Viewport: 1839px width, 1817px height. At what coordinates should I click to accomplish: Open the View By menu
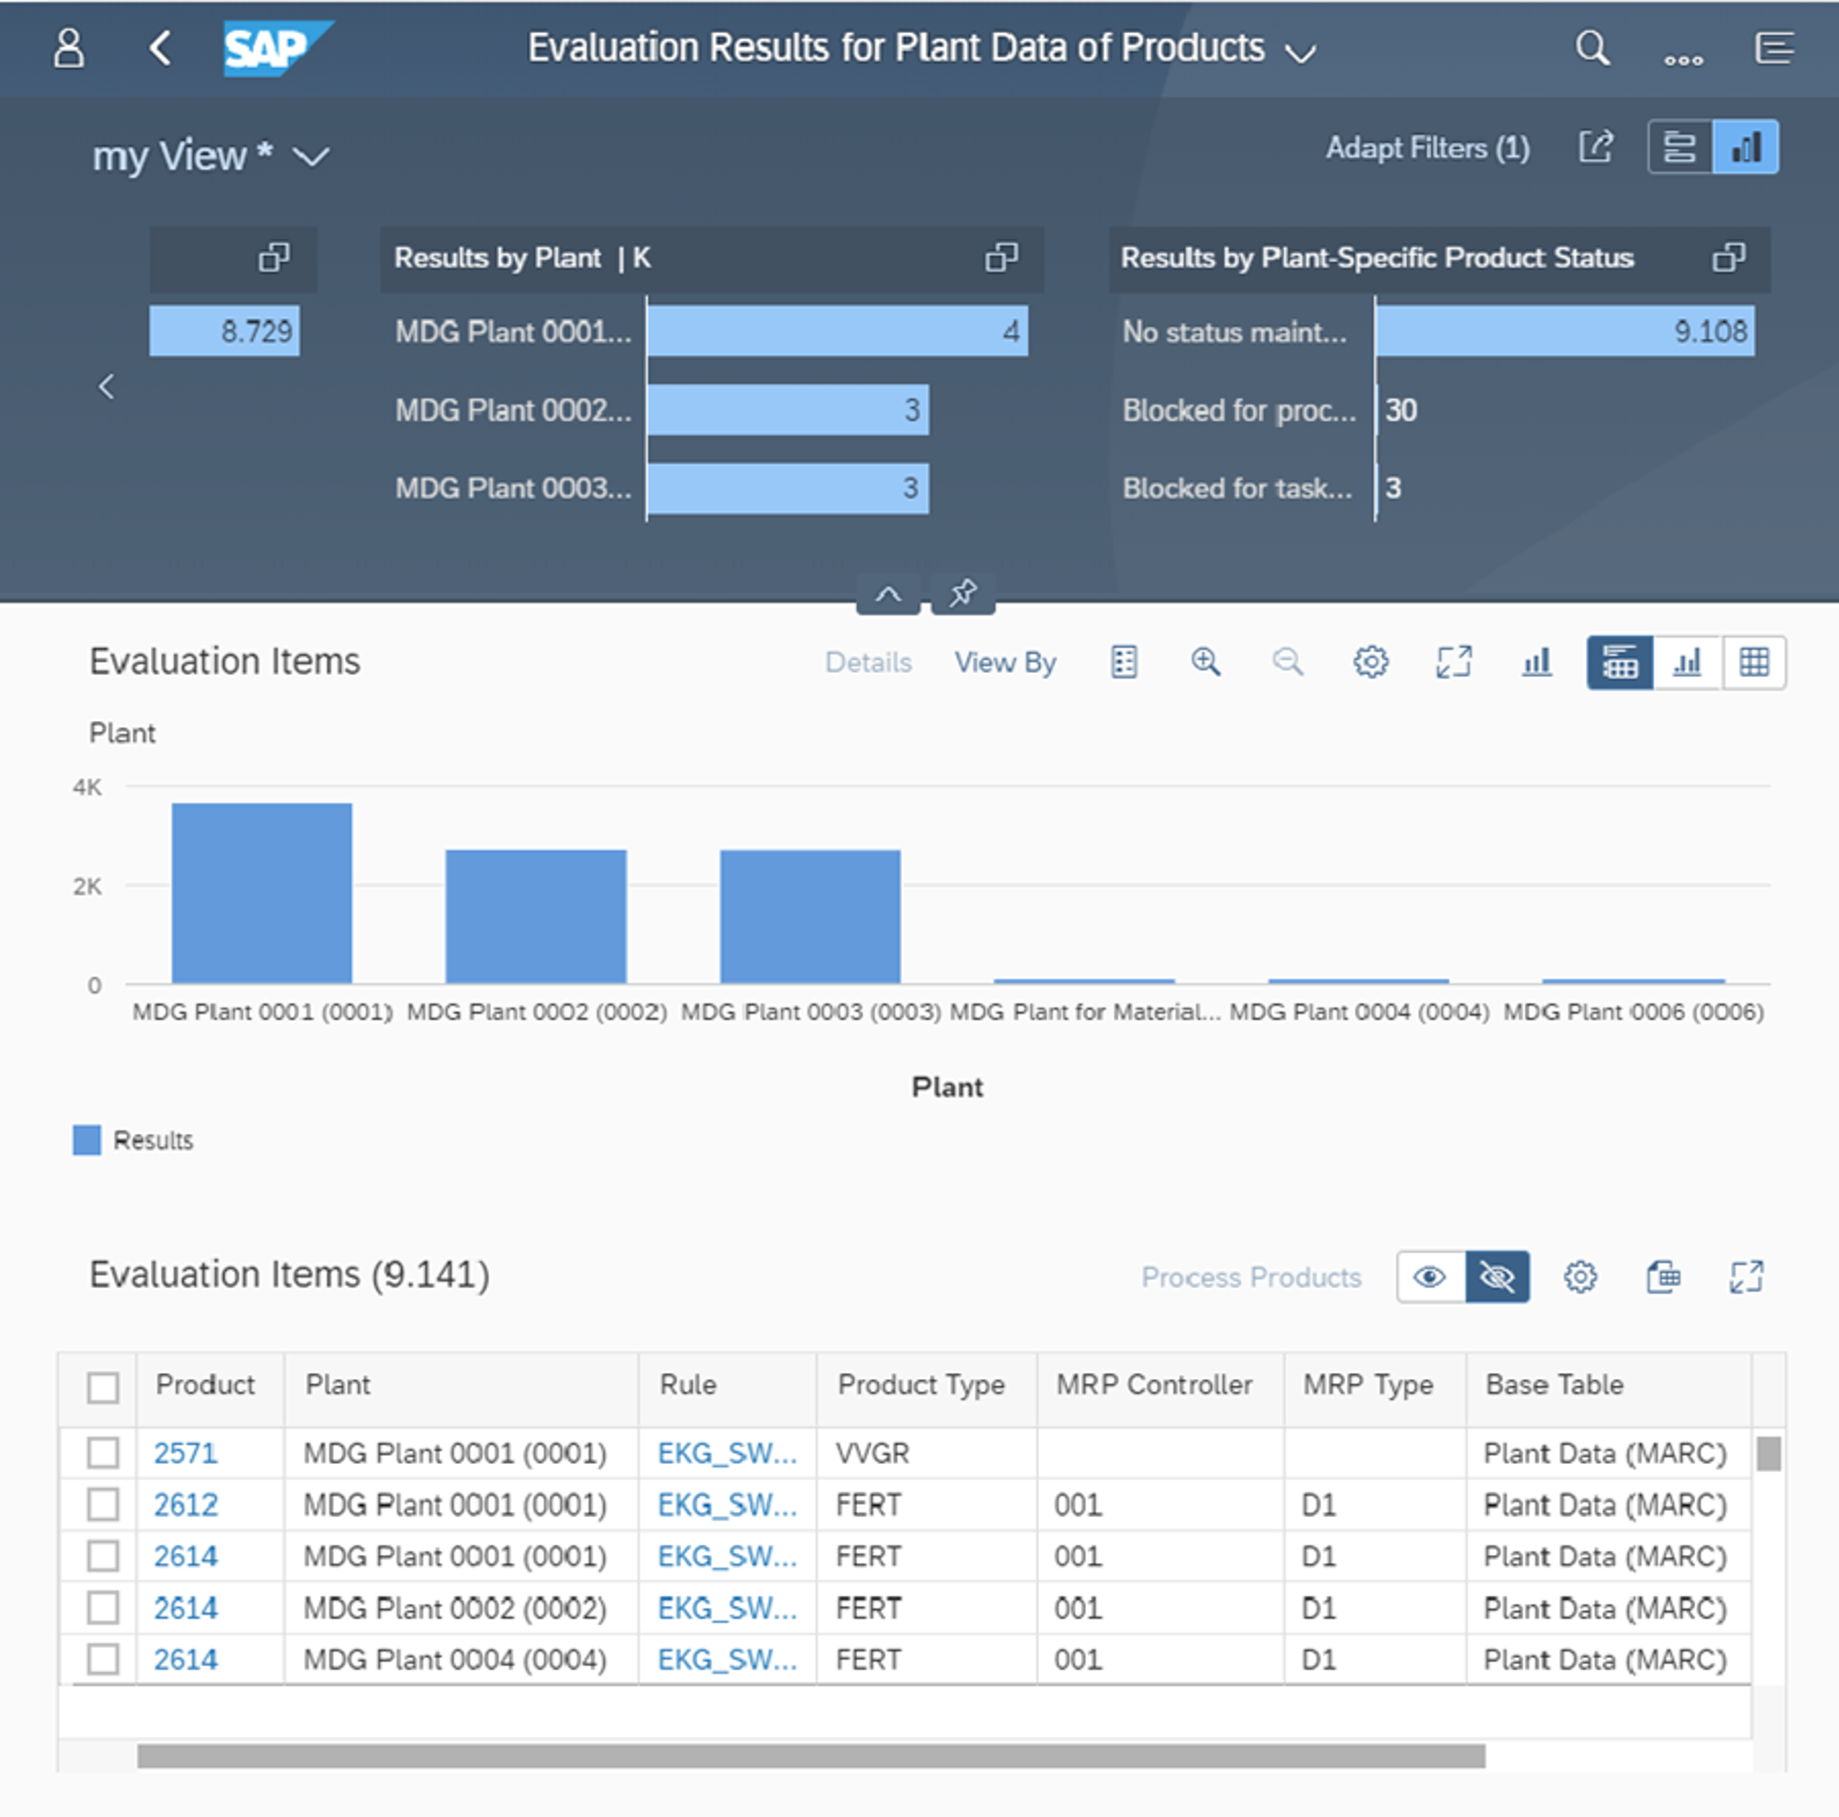tap(1005, 661)
